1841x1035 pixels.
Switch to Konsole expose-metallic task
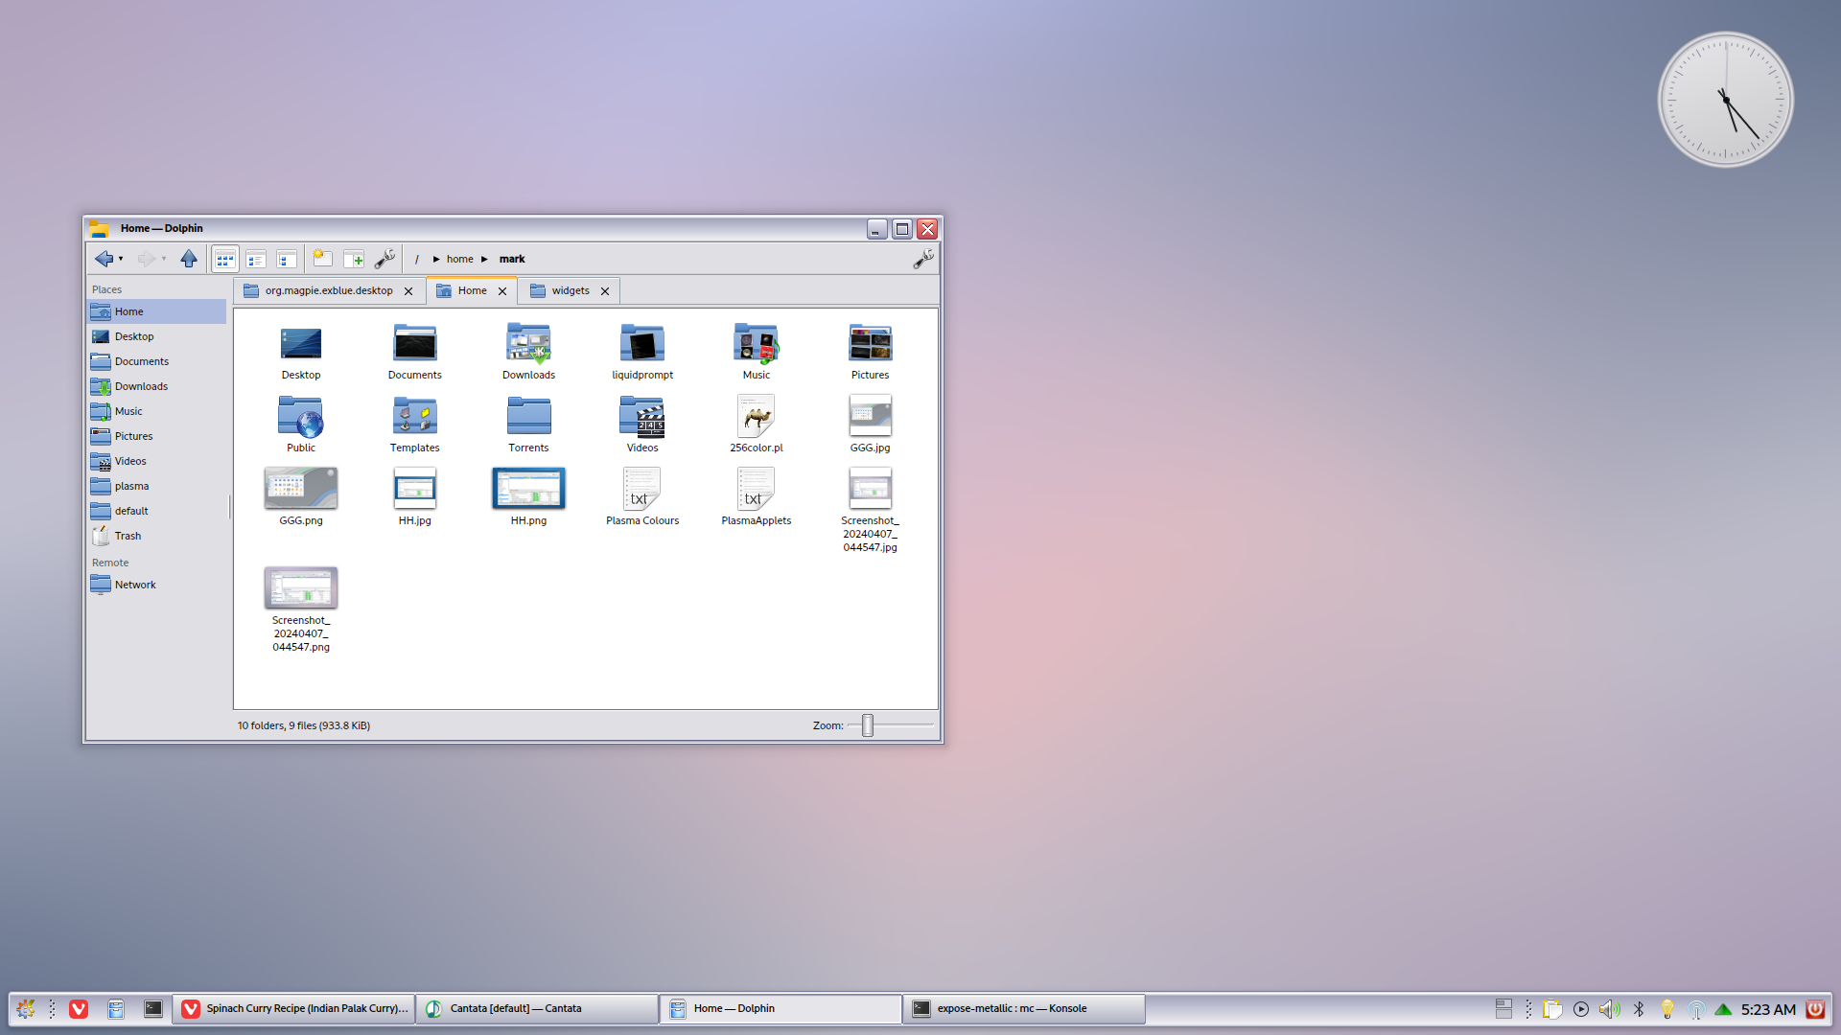(1025, 1009)
